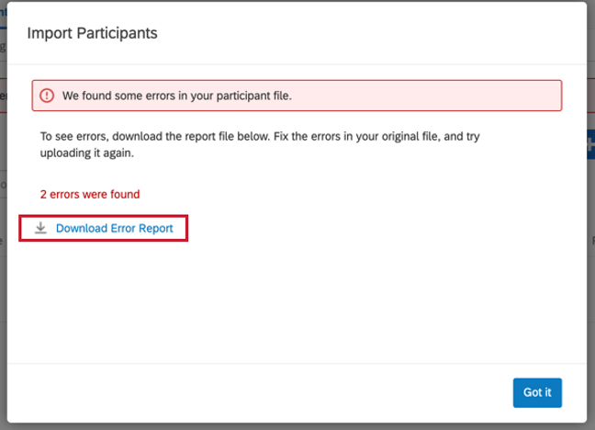595x430 pixels.
Task: Click the download arrow icon
Action: 40,228
